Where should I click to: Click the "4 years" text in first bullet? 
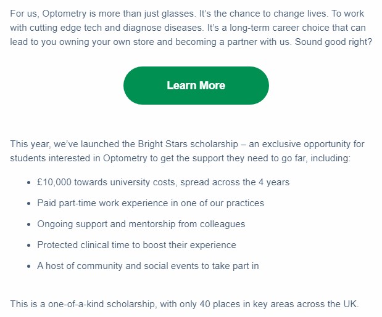tap(274, 182)
